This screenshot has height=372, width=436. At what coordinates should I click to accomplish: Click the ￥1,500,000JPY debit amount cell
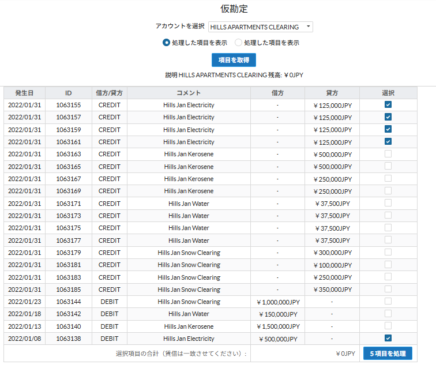(277, 326)
